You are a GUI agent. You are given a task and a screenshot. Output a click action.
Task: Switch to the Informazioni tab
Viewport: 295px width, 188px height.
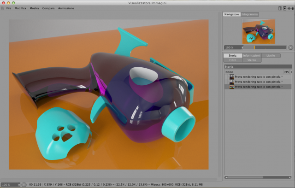tap(252, 55)
